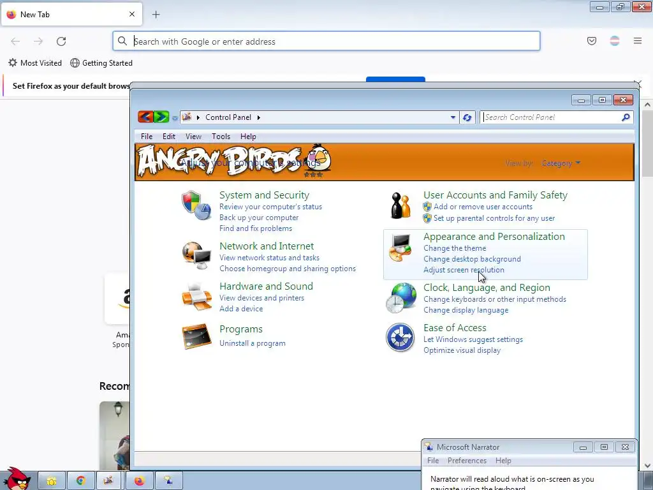Expand the Control Panel address history dropdown
The height and width of the screenshot is (490, 653).
(453, 117)
